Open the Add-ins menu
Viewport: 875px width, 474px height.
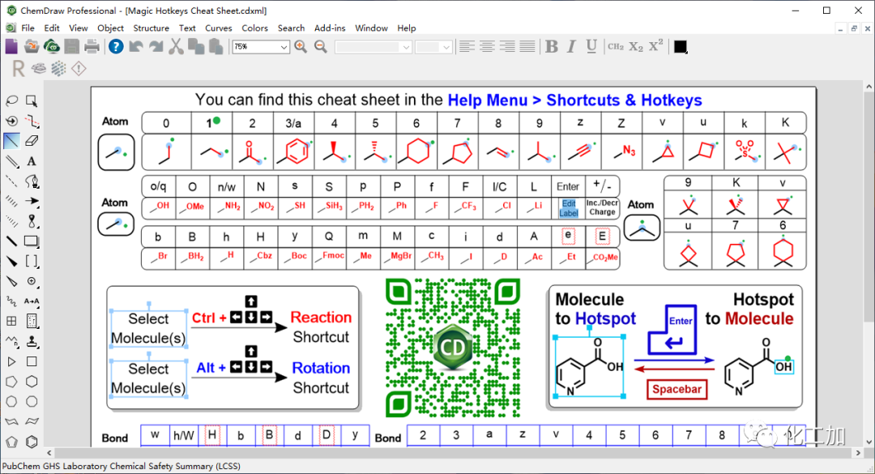(330, 28)
